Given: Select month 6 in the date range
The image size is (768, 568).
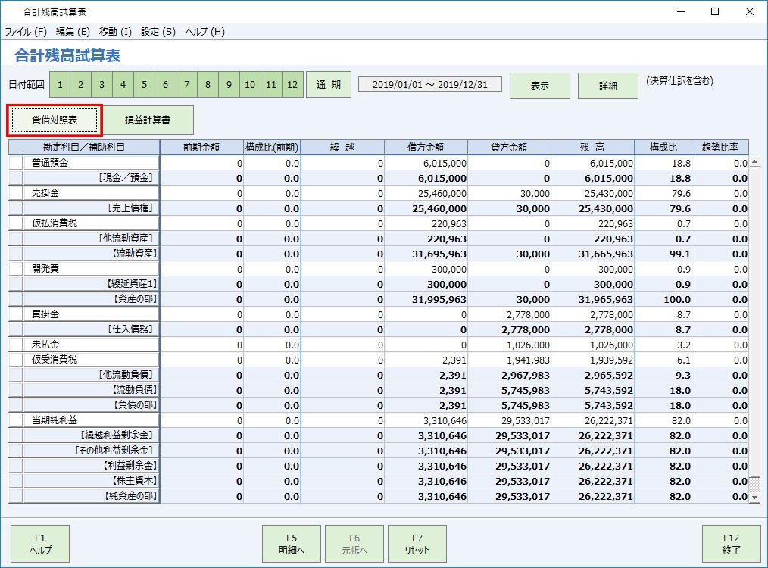Looking at the screenshot, I should (165, 86).
